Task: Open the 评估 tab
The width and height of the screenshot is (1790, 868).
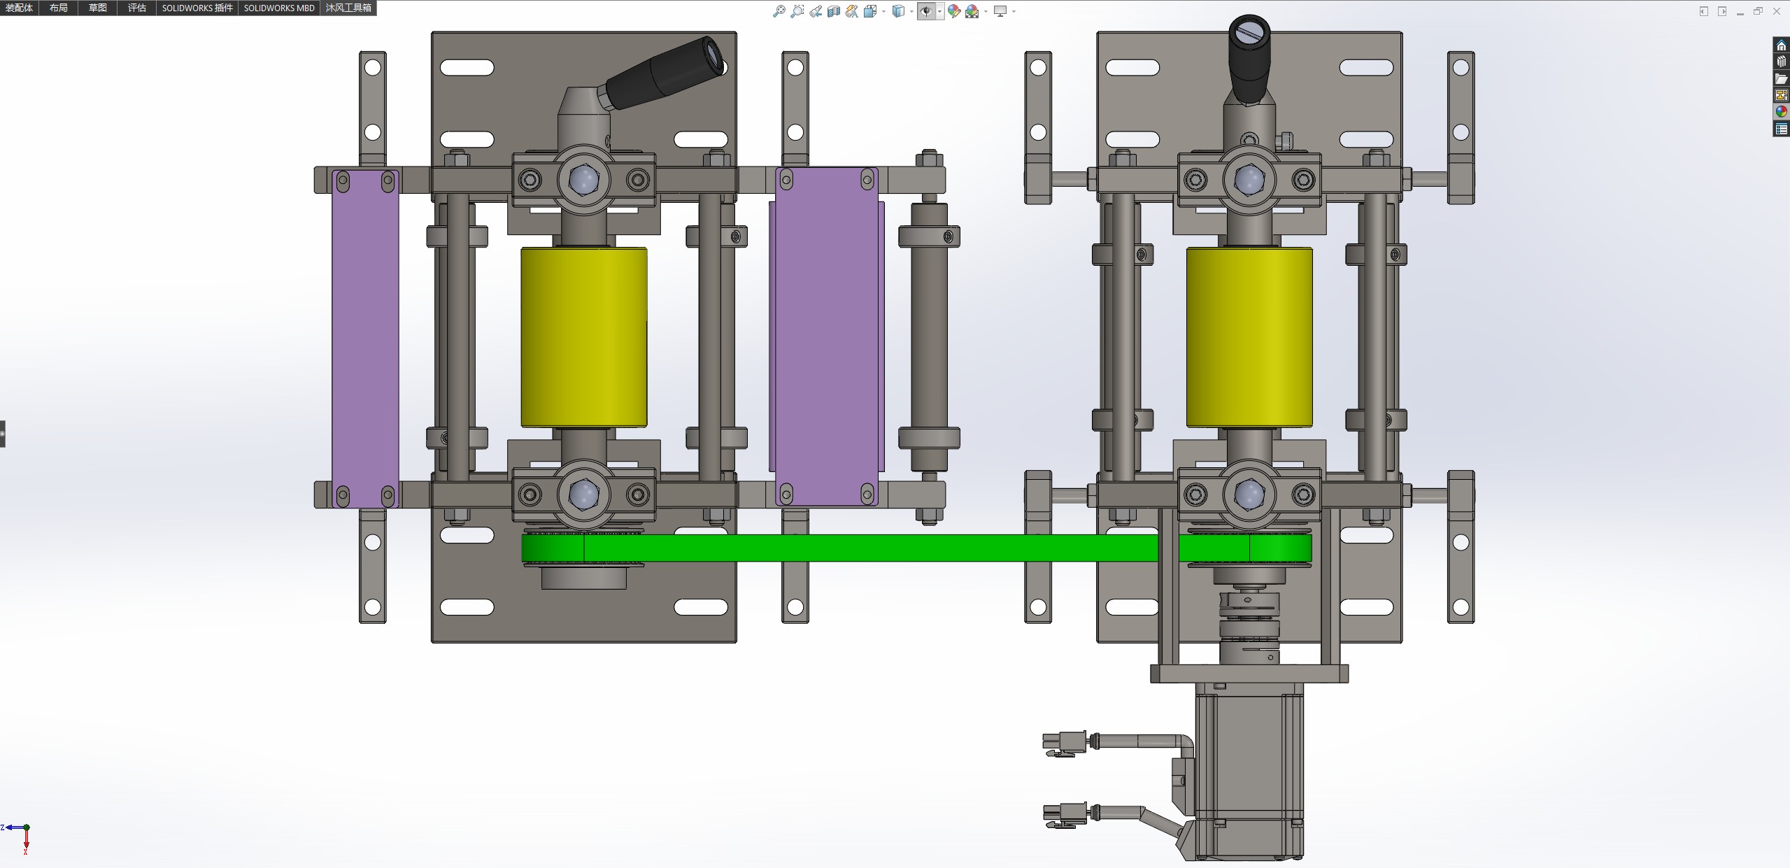Action: [137, 8]
